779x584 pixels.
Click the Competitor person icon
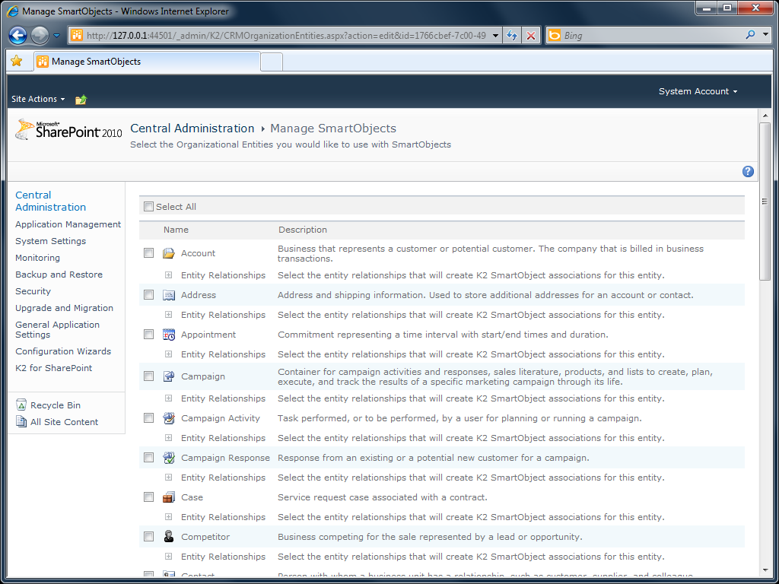(x=169, y=537)
